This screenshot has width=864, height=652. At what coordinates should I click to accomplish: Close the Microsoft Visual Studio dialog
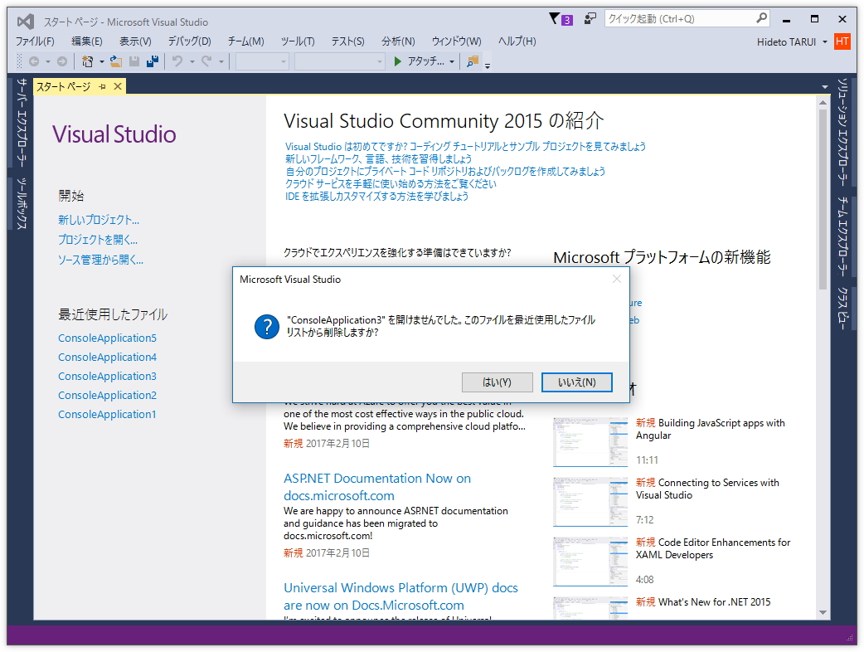617,280
